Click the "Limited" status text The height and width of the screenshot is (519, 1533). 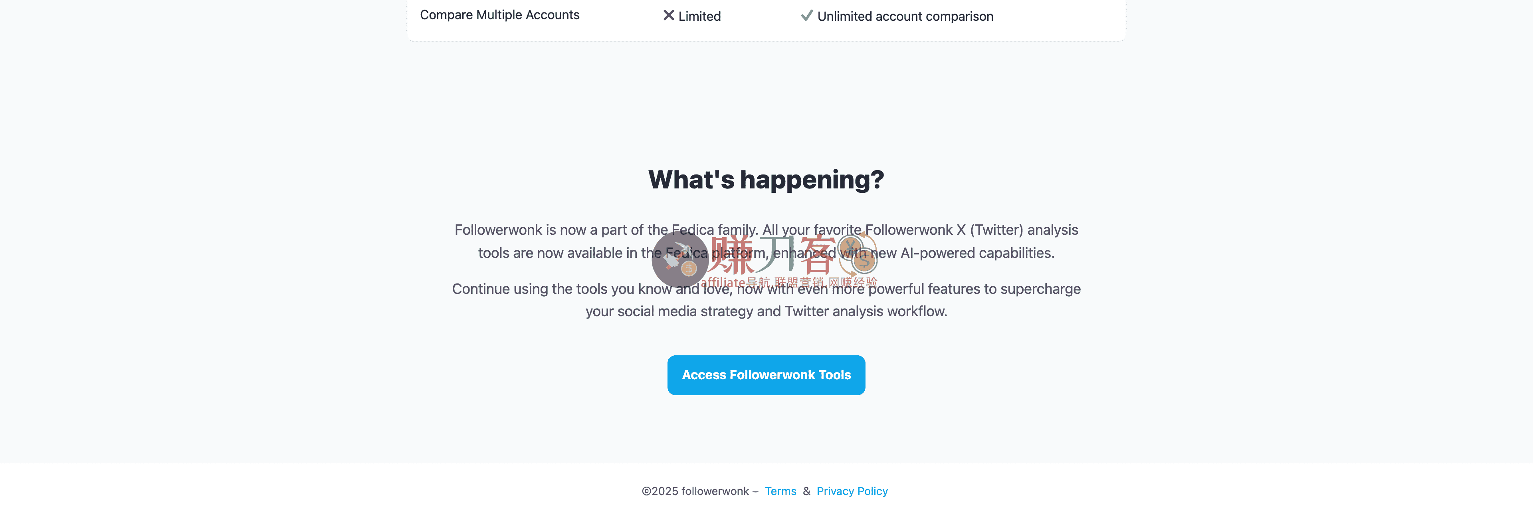tap(699, 16)
